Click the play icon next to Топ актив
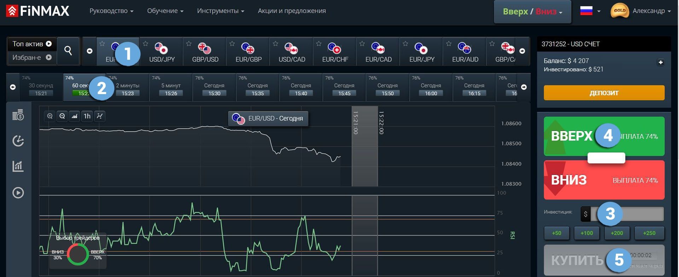Screen dimensions: 679x277 [49, 44]
